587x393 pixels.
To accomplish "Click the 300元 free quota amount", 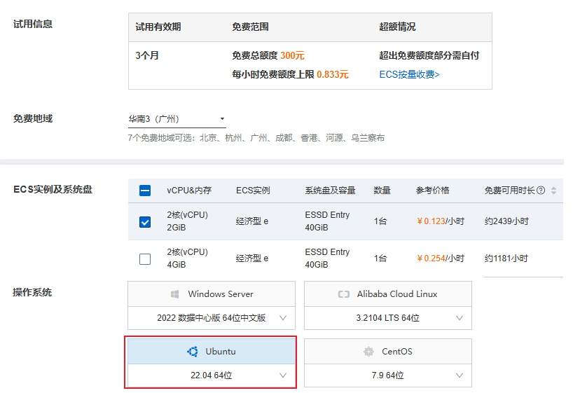I will (x=292, y=55).
